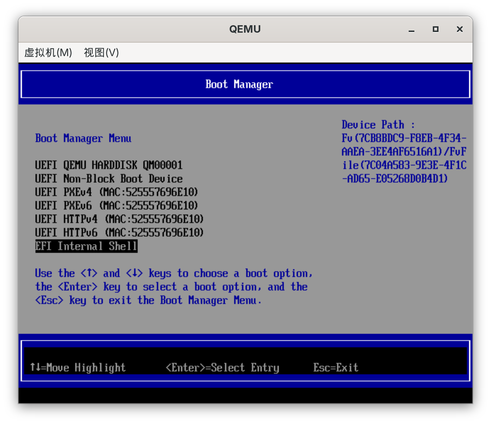This screenshot has height=424, width=491.
Task: Pick the UEFI HTTPv4 boot option
Action: pos(119,219)
